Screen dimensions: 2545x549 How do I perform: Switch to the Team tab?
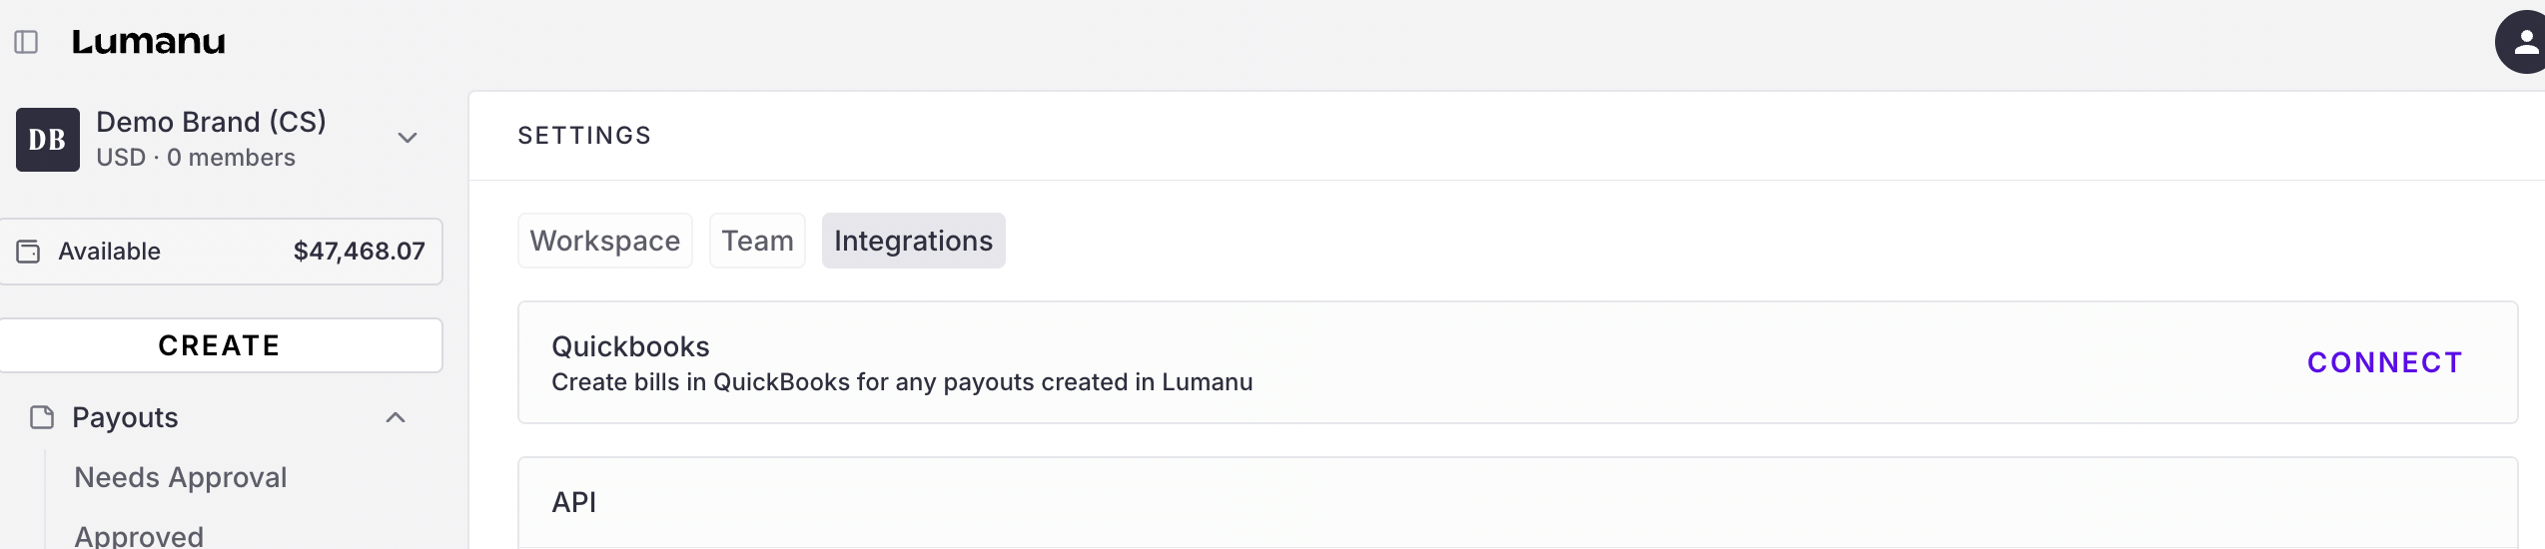[757, 241]
